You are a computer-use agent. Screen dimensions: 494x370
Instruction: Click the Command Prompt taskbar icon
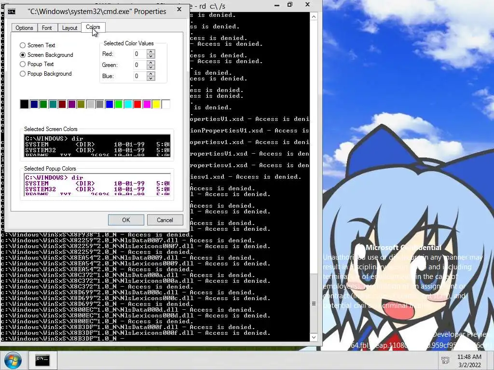[42, 360]
